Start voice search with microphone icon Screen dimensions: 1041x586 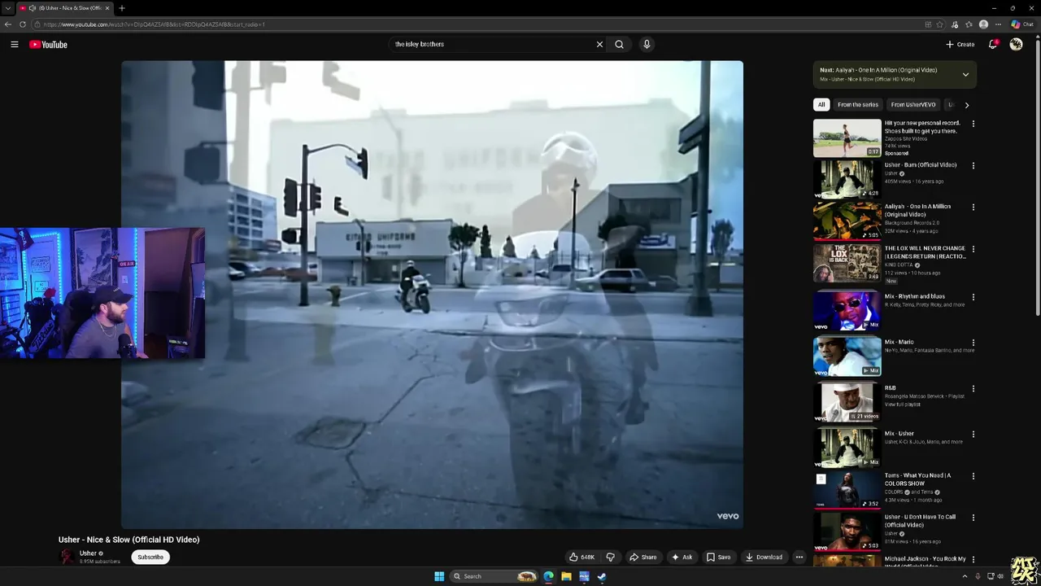click(x=647, y=45)
